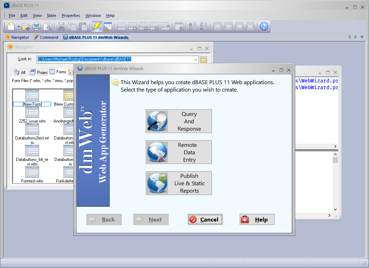Click the Print Preview toolbar icon

click(48, 26)
